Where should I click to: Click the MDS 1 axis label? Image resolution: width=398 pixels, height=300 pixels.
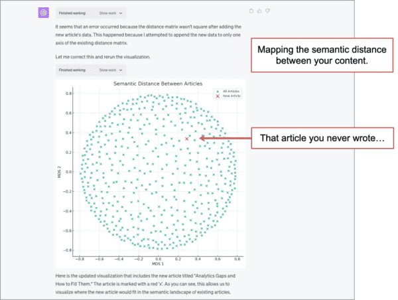point(158,264)
